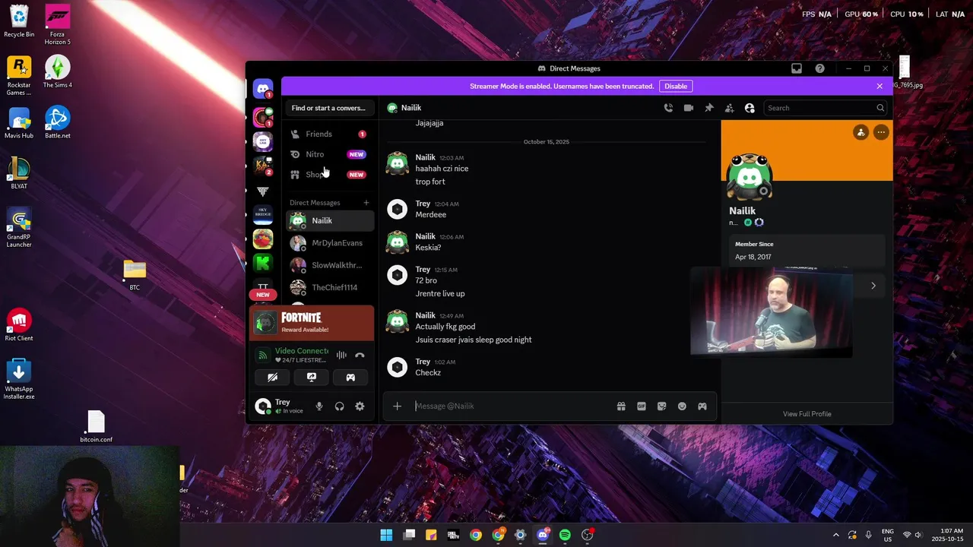Open View Full Profile link
973x547 pixels.
coord(807,414)
